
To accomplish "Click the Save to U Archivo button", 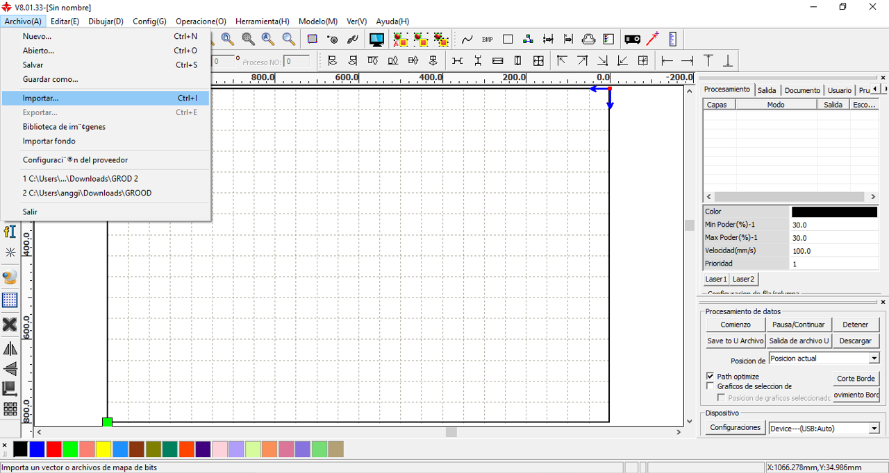I will 736,341.
